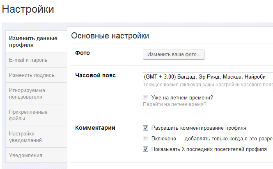Switch to 'E-mail и пароль' section
The width and height of the screenshot is (273, 169).
28,60
